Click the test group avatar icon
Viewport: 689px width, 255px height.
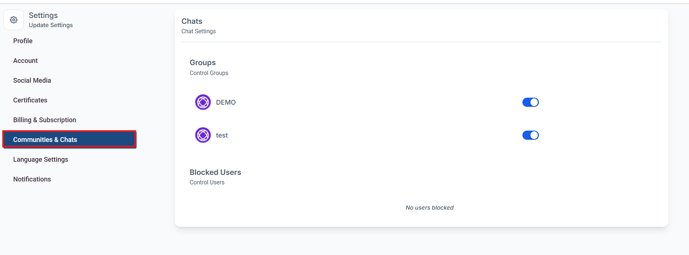tap(203, 135)
